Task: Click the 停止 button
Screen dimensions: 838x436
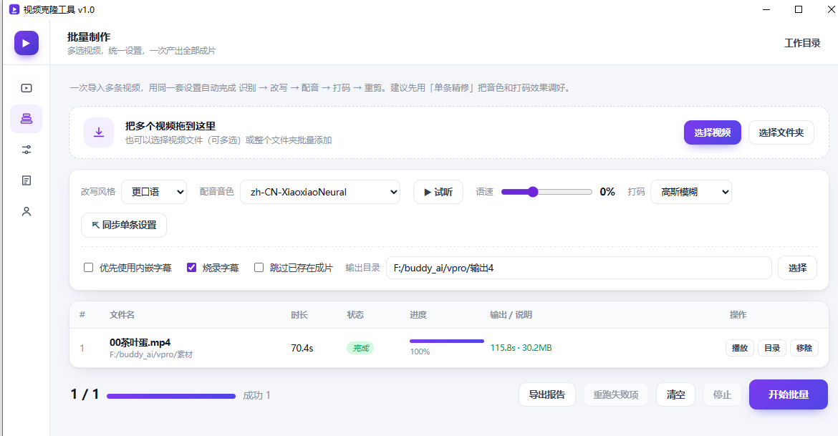Action: [722, 395]
